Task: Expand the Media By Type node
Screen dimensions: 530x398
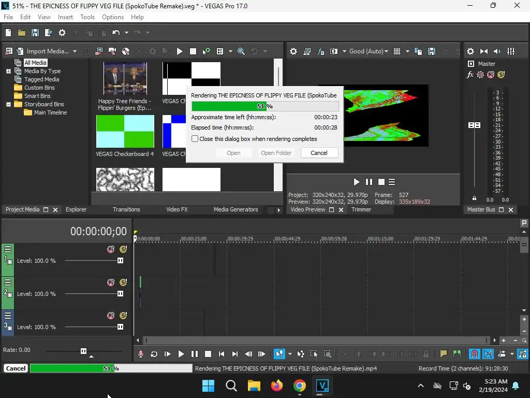Action: tap(8, 71)
